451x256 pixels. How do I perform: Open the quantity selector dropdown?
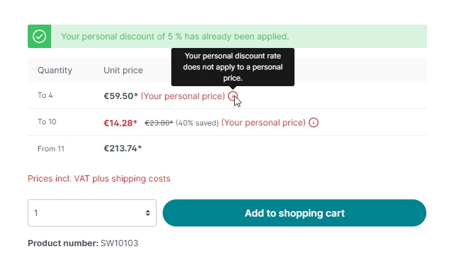click(92, 213)
